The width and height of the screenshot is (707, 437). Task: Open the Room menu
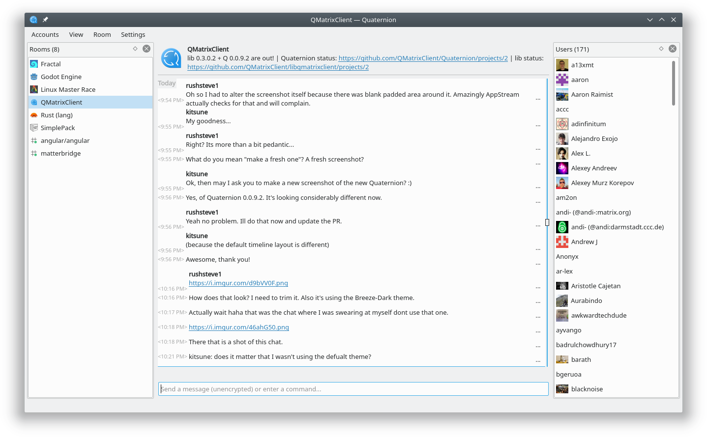[102, 34]
